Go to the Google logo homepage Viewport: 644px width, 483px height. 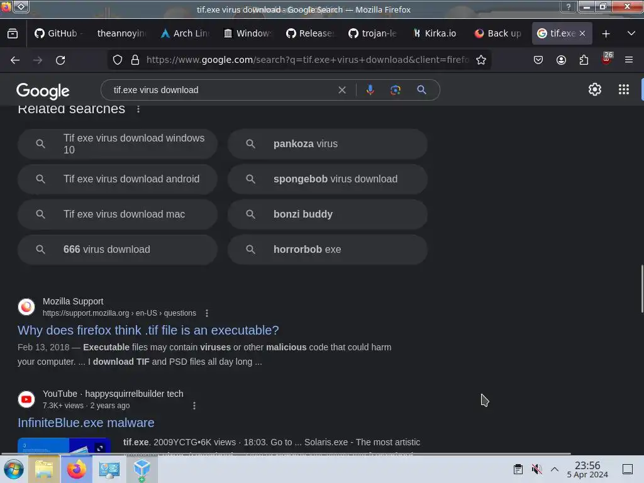[x=43, y=91]
